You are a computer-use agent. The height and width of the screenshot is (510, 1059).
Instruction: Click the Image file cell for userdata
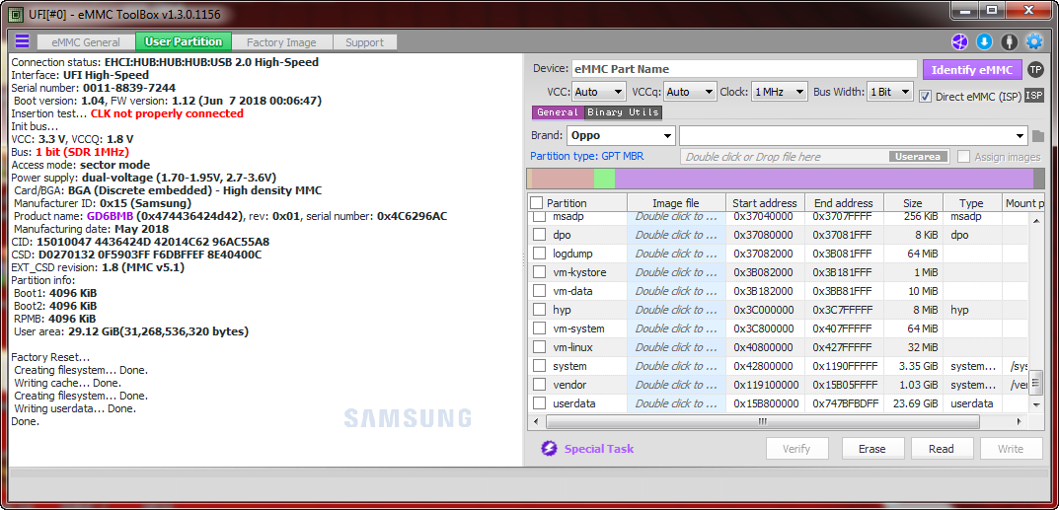point(676,403)
